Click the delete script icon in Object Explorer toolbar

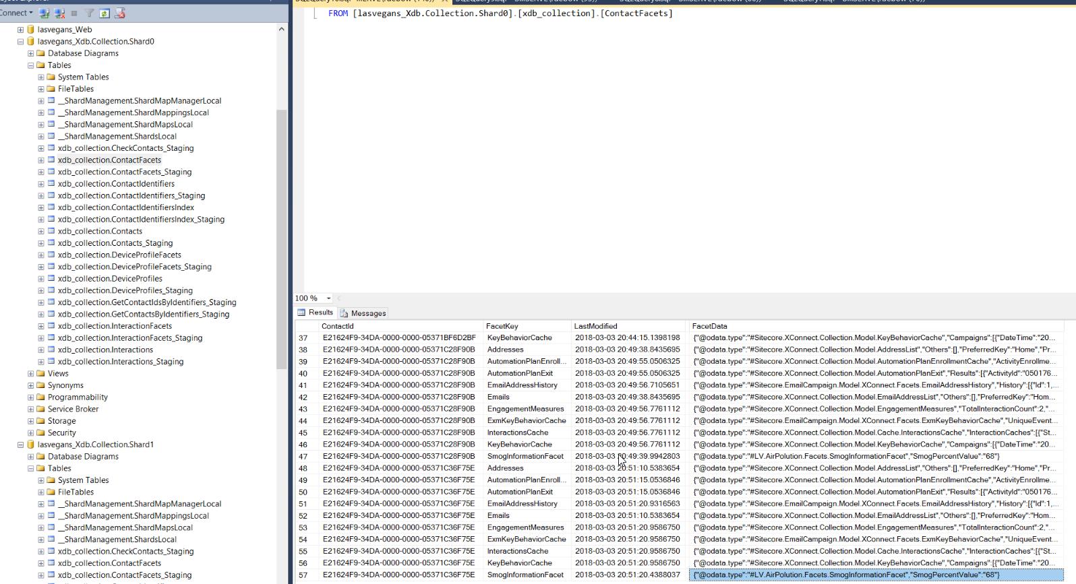click(120, 13)
